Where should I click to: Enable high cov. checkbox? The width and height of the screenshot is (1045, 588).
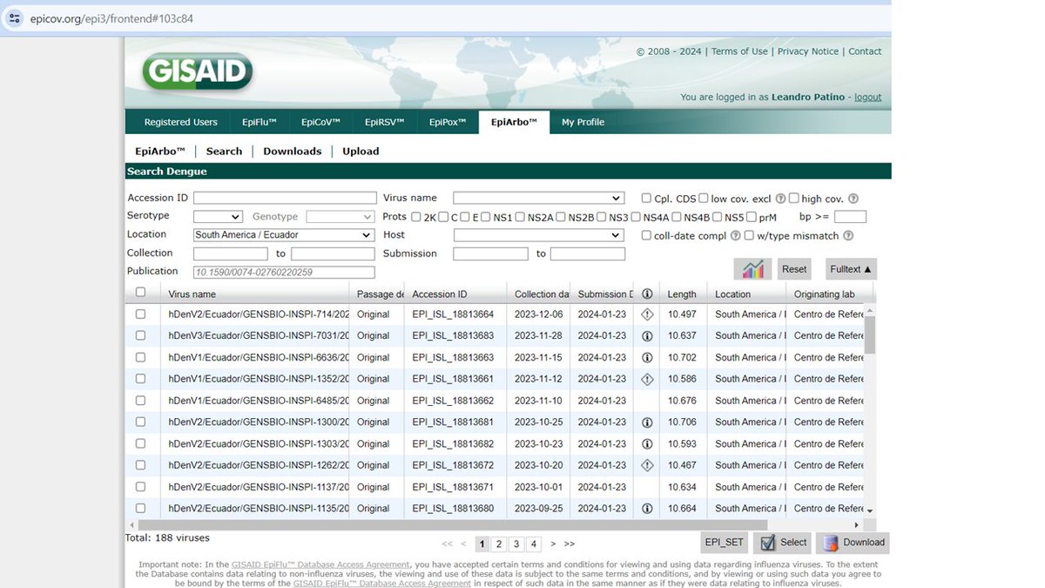(x=793, y=199)
